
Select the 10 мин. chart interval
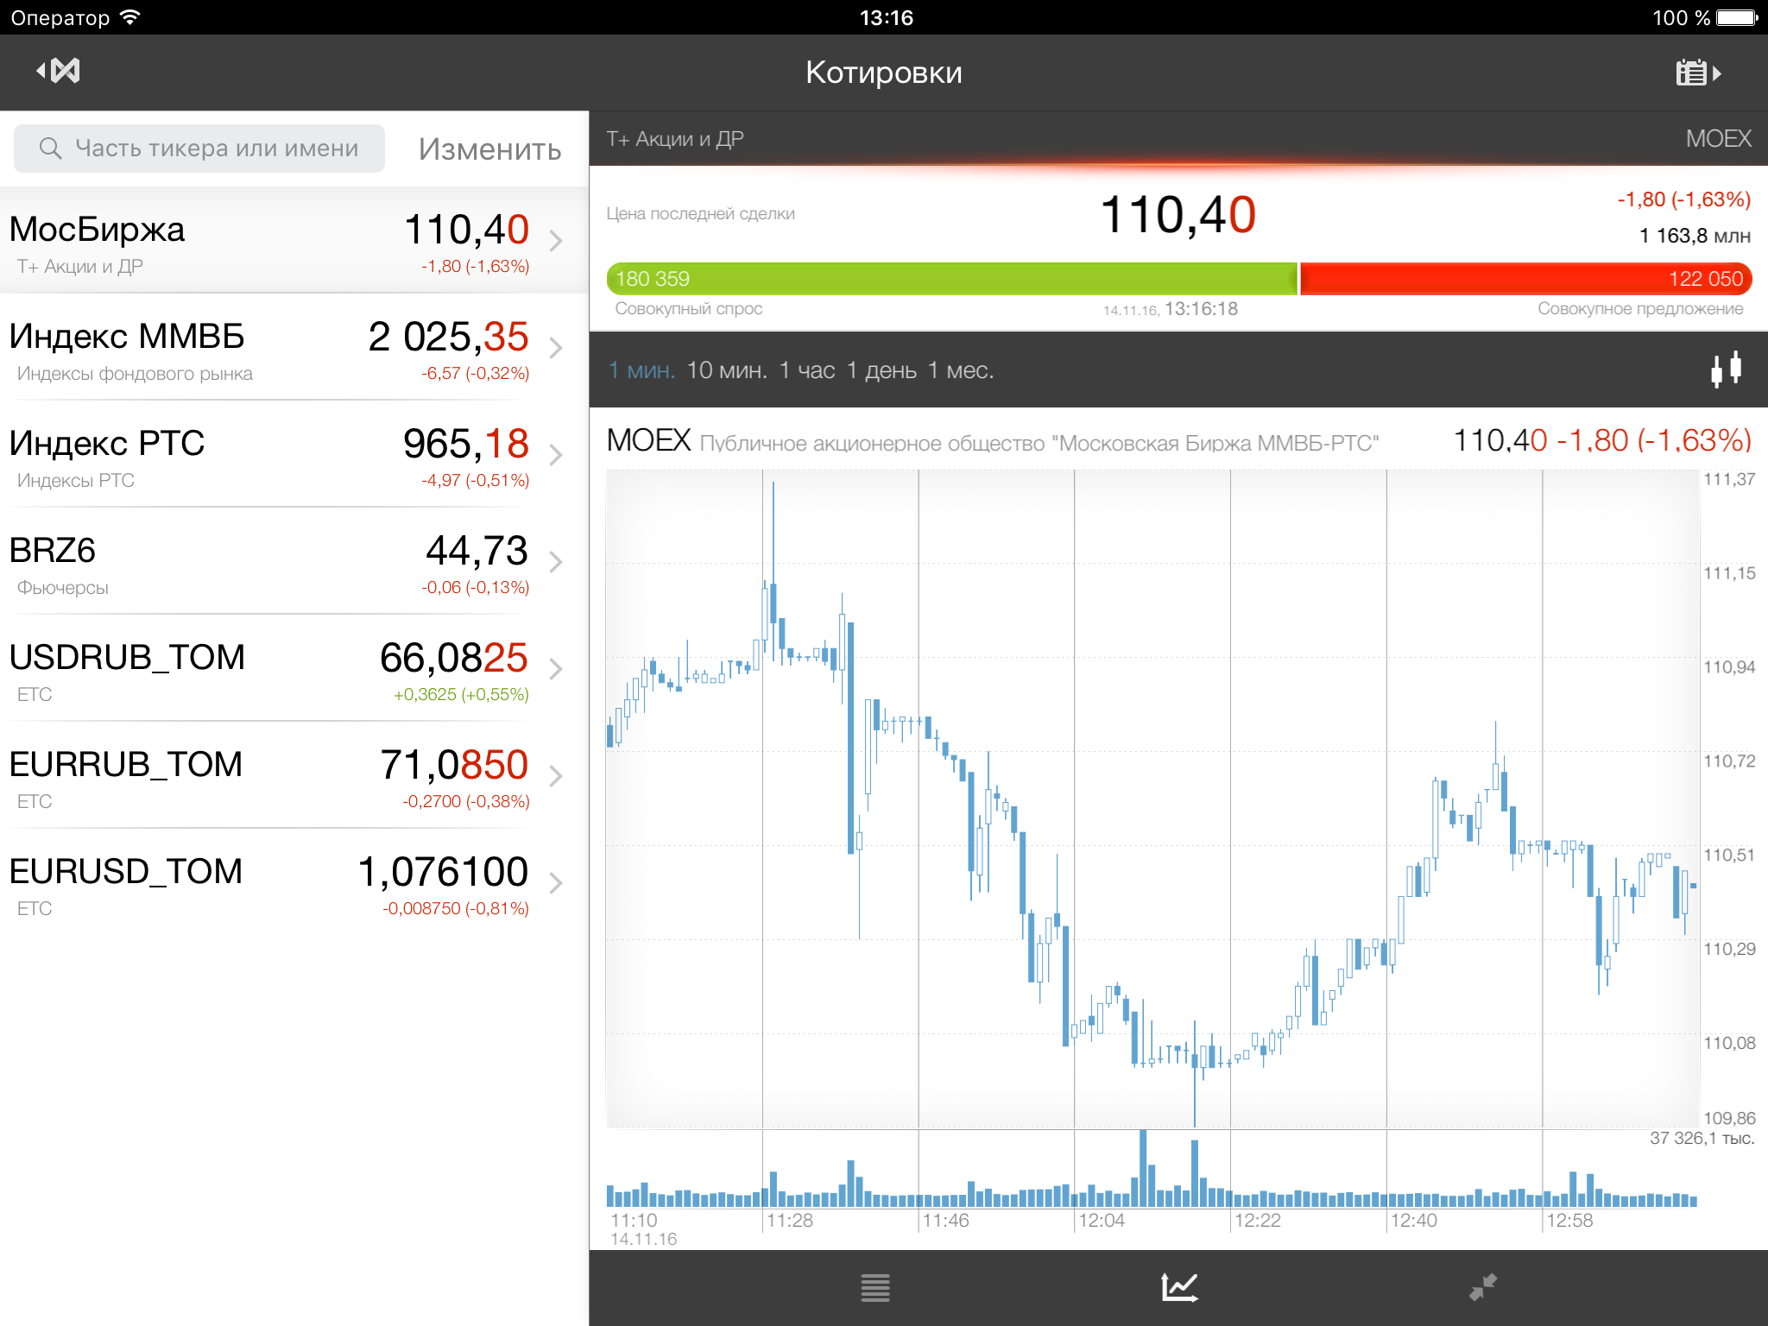coord(726,370)
